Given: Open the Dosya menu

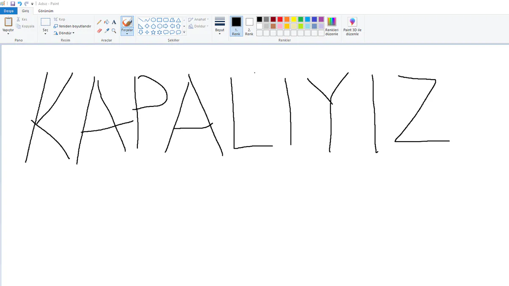Looking at the screenshot, I should (x=8, y=11).
